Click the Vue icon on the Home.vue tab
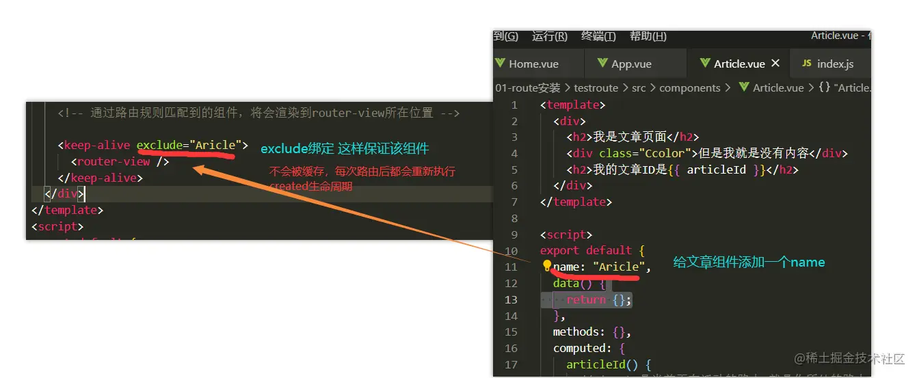The width and height of the screenshot is (917, 378). pos(500,64)
